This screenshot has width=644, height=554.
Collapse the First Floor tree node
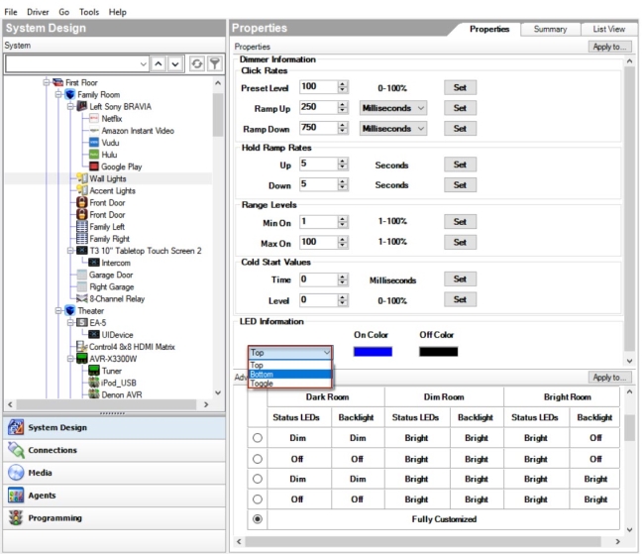[x=47, y=82]
